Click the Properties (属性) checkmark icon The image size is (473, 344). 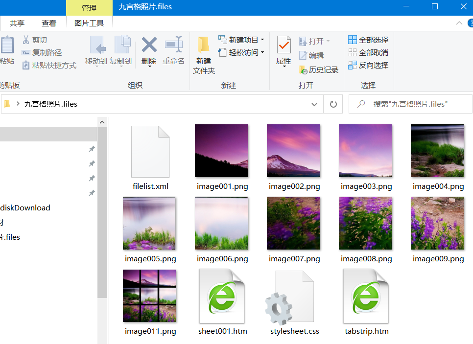pos(284,45)
